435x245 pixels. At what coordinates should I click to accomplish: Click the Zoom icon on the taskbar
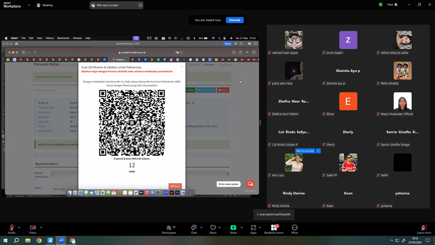(61, 240)
